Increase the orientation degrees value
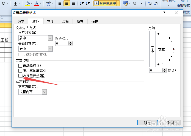 pos(165,69)
